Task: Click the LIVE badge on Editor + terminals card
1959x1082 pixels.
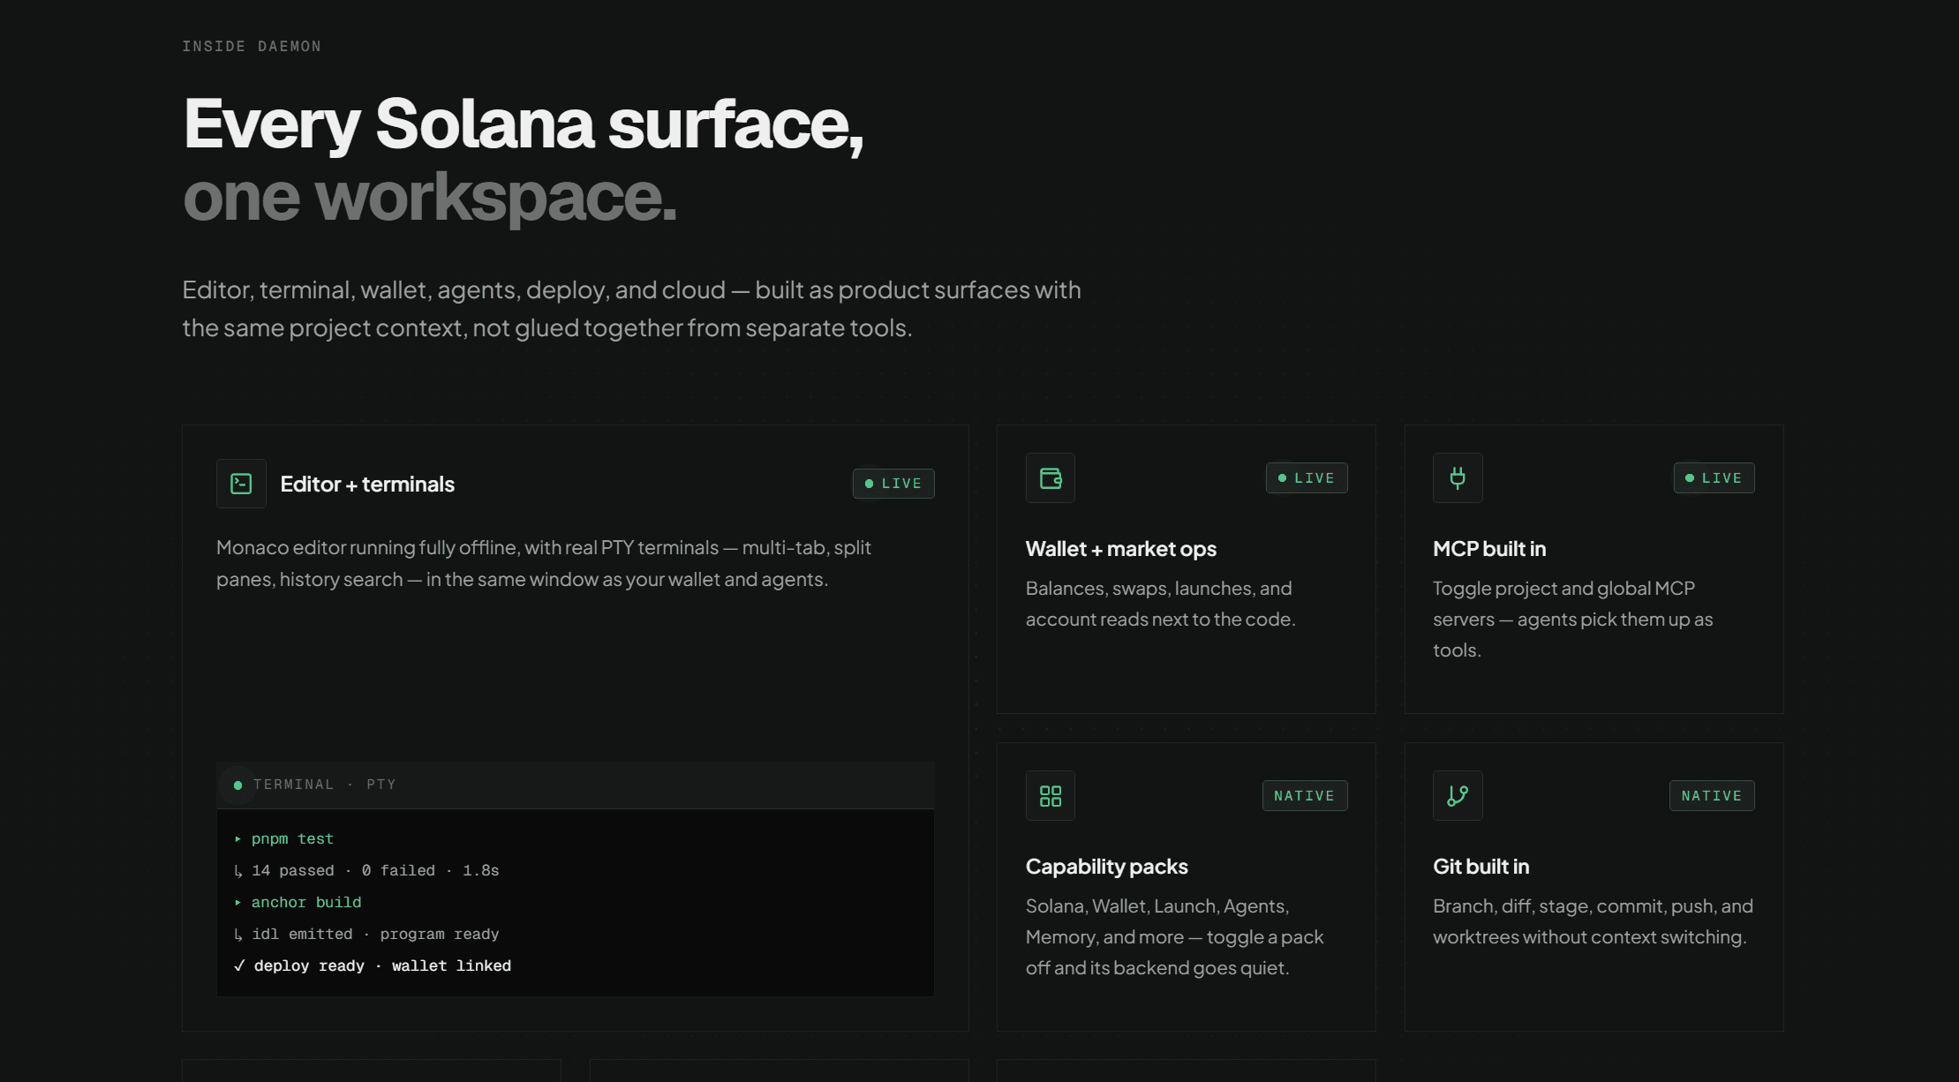Action: pyautogui.click(x=893, y=484)
